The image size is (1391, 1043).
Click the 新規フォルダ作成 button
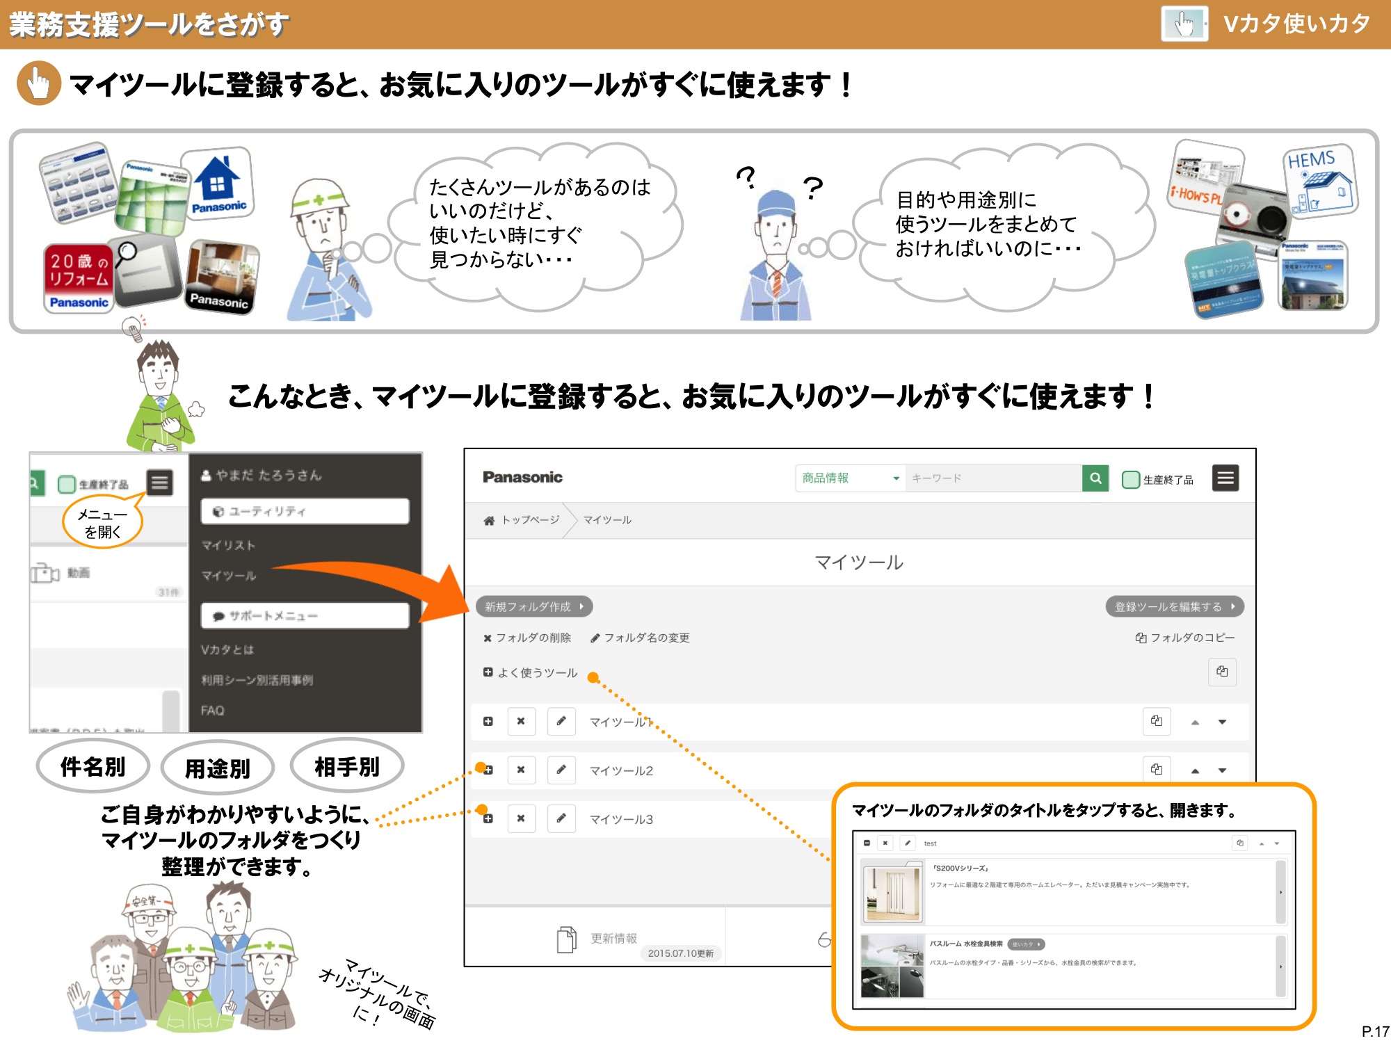(533, 606)
